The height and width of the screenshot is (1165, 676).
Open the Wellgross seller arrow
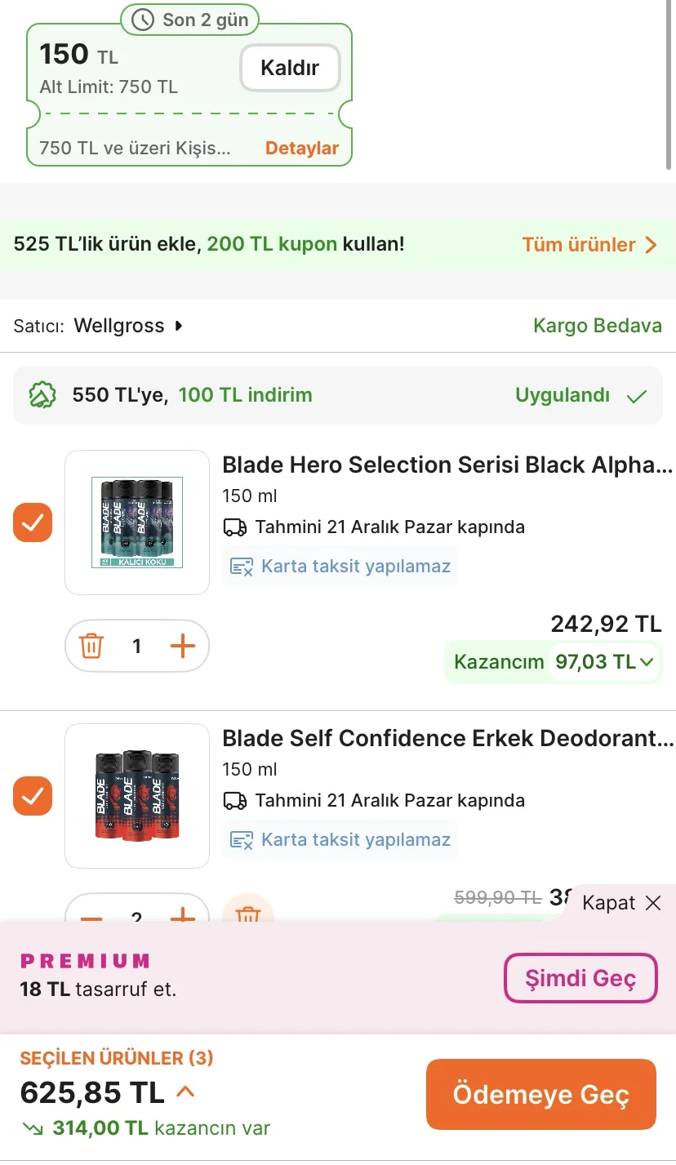(x=179, y=327)
